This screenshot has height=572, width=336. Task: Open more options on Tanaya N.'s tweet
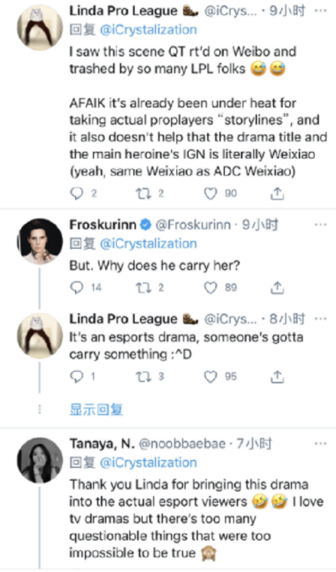pos(321,444)
